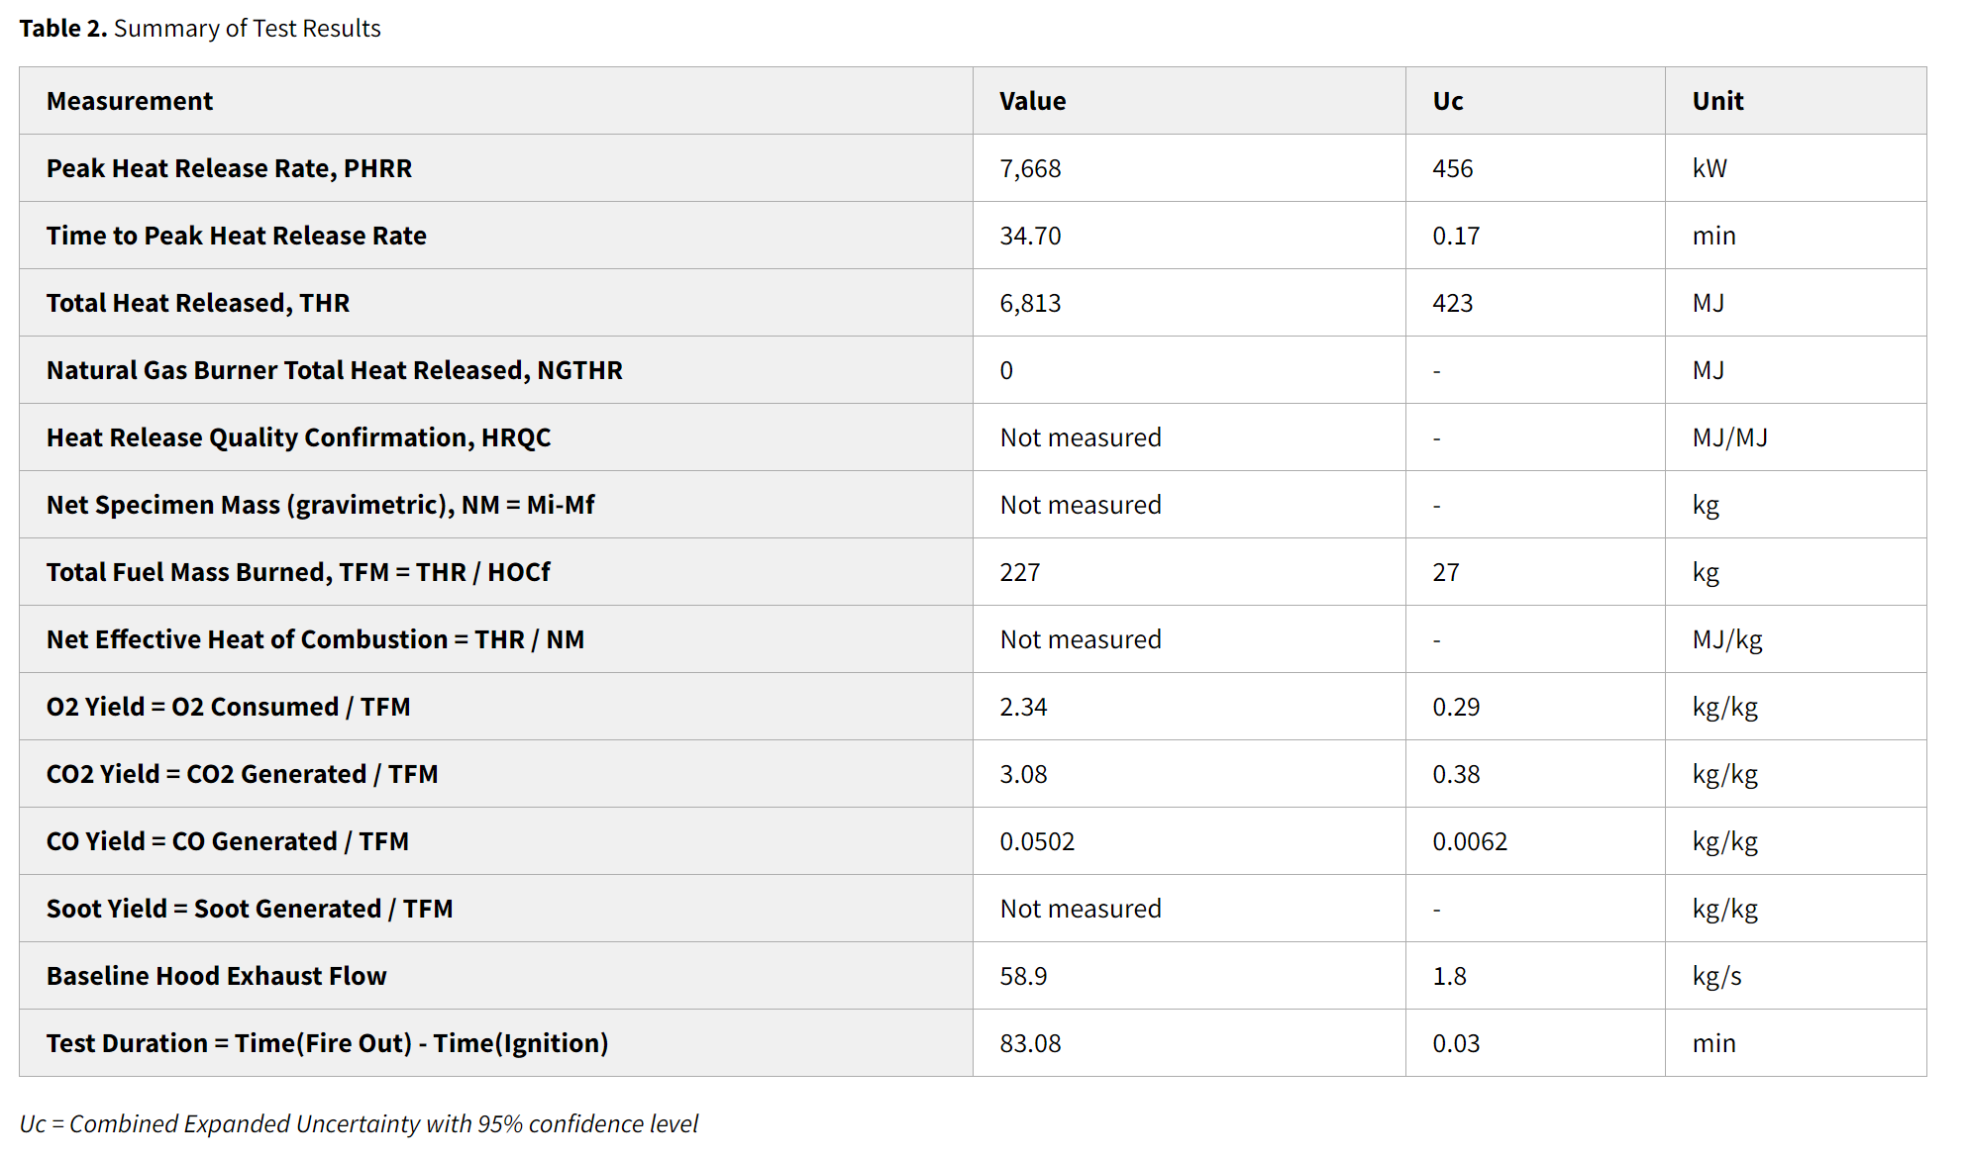The height and width of the screenshot is (1161, 1969).
Task: Select the Peak Heat Release Rate, PHRR row label
Action: pyautogui.click(x=229, y=168)
